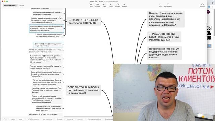215x121 pixels.
Task: Select the Как обратиться в техподдержку subtopic
Action: (47, 90)
